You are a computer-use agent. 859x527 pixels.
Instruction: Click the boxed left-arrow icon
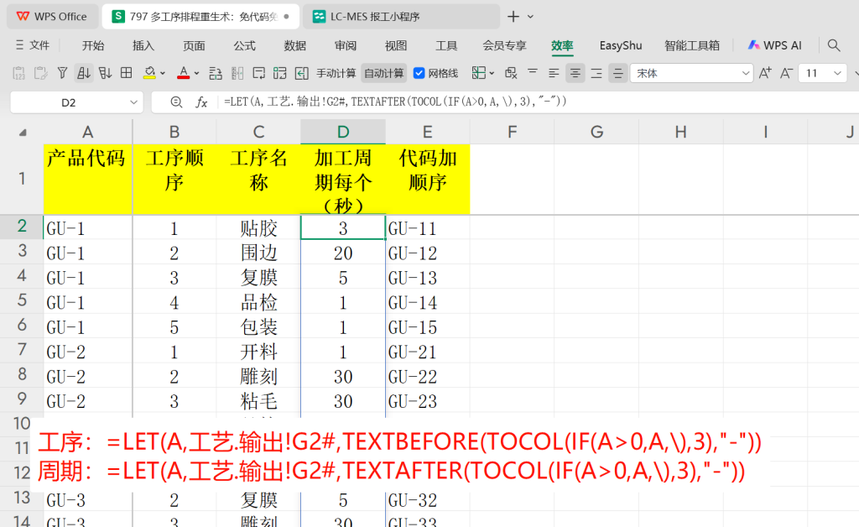301,73
